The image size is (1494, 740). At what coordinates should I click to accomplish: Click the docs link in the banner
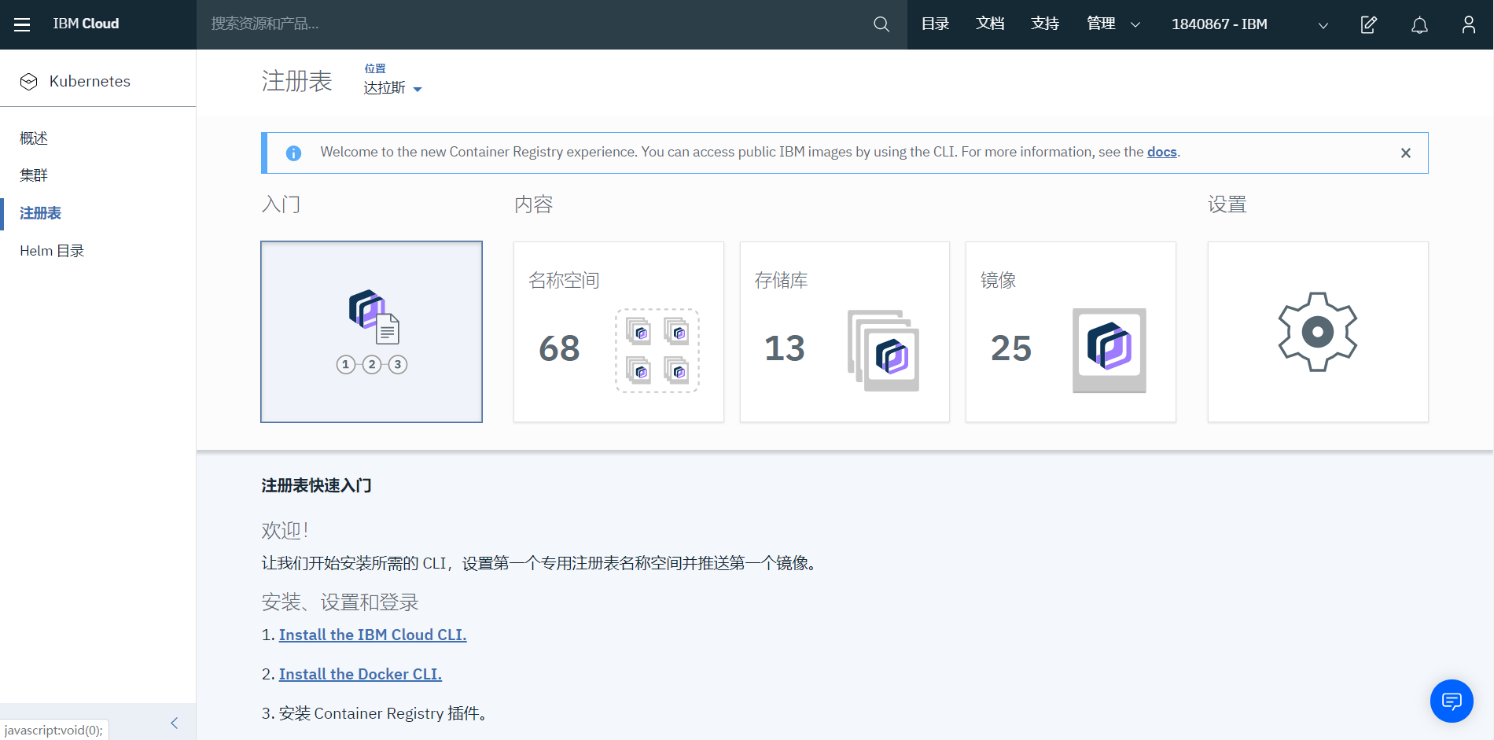click(1161, 153)
